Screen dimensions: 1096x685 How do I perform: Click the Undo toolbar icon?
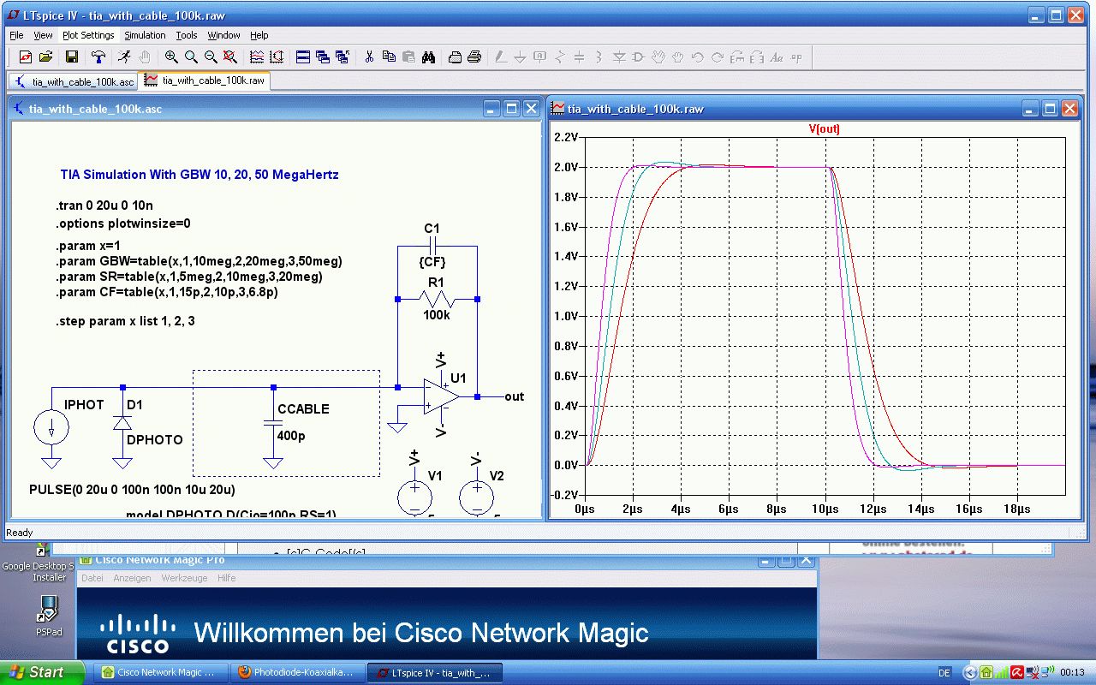click(x=698, y=57)
